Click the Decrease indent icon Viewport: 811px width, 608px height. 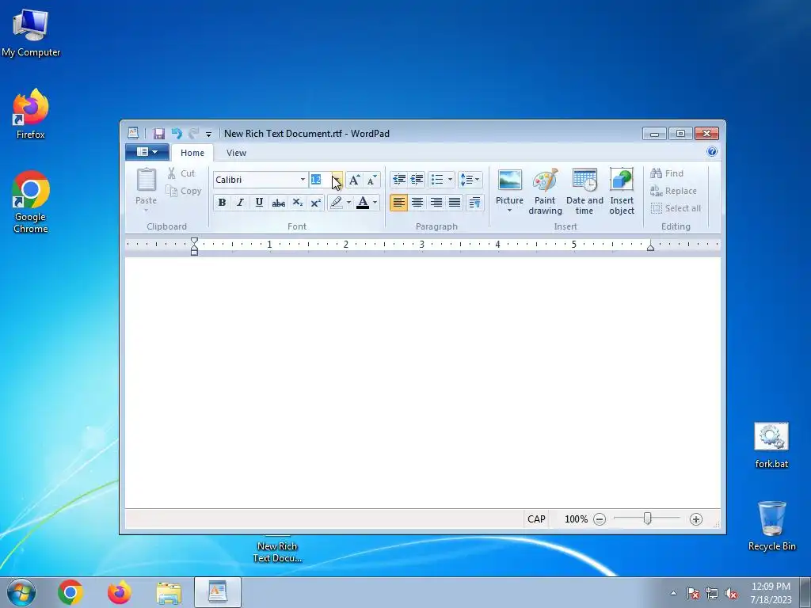click(x=399, y=180)
